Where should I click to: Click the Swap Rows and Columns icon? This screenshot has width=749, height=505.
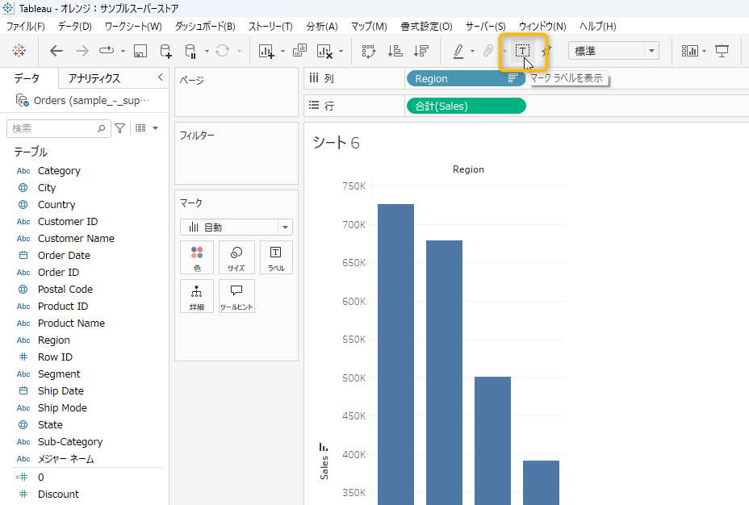369,51
